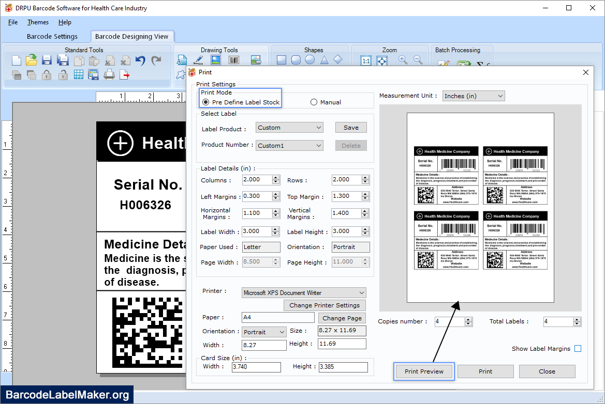Click the Zoom In magnifier icon
Viewport: 605px width, 404px height.
[402, 60]
